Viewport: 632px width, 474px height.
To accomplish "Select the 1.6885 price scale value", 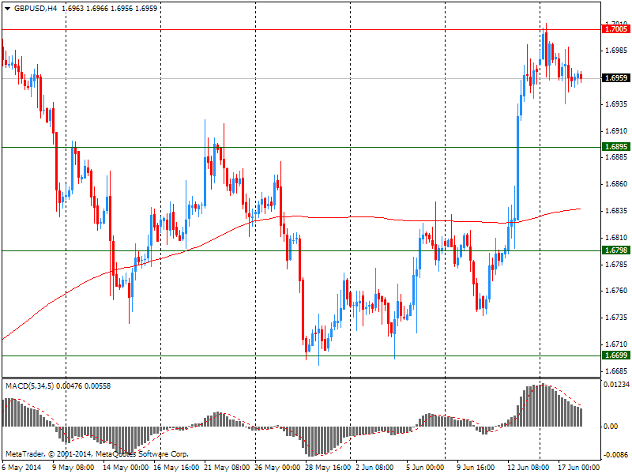I will tap(617, 157).
